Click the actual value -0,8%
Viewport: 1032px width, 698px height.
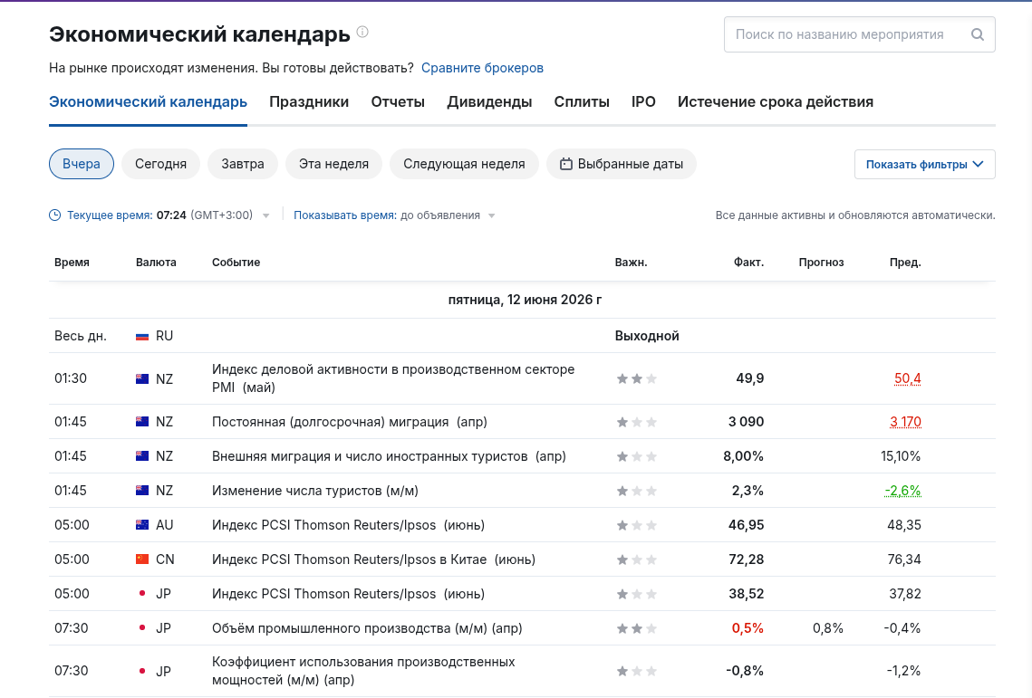[745, 671]
